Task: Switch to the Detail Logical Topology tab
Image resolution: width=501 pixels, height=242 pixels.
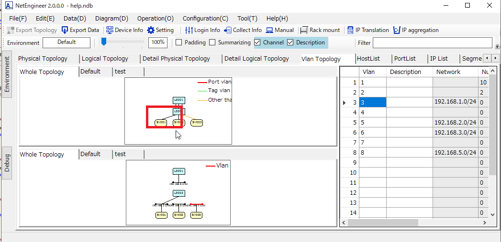Action: pos(256,59)
